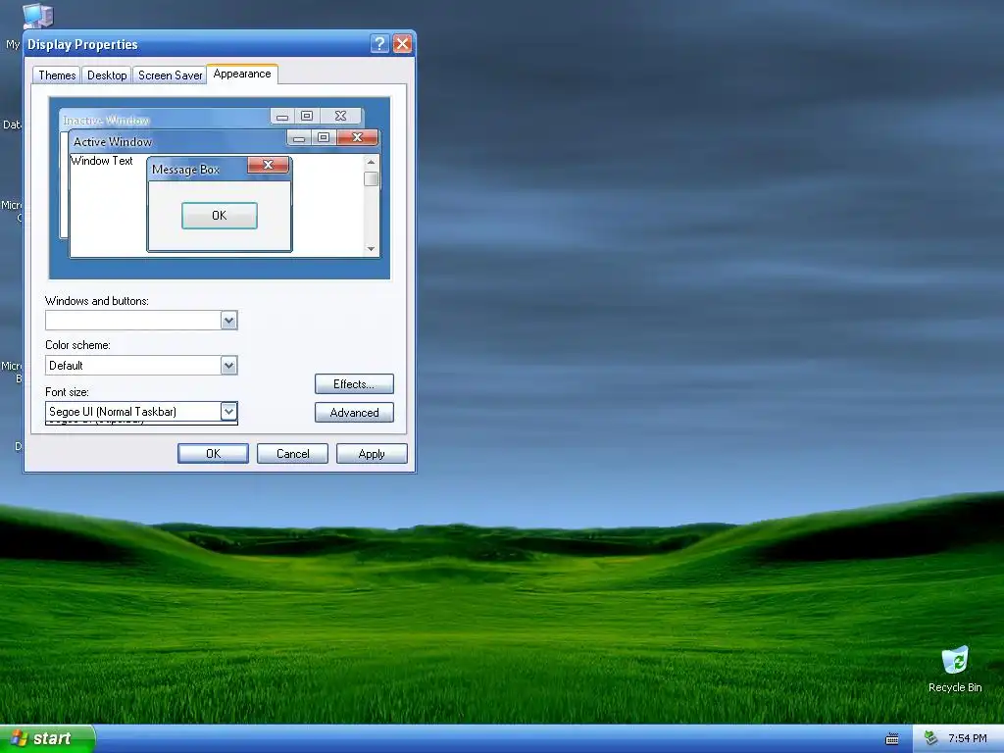The image size is (1004, 753).
Task: Apply the display changes
Action: tap(372, 453)
